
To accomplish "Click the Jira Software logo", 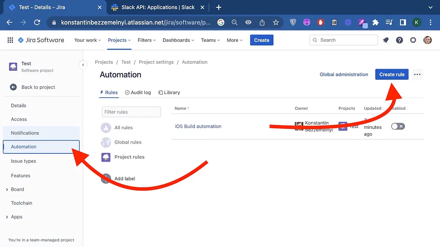I will pos(41,40).
